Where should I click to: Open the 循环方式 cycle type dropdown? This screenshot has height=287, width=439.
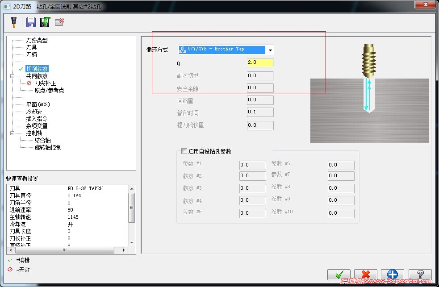(x=270, y=50)
